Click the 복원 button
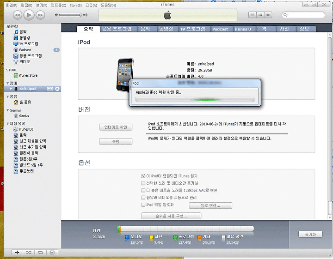Image resolution: width=333 pixels, height=259 pixels. [x=116, y=141]
